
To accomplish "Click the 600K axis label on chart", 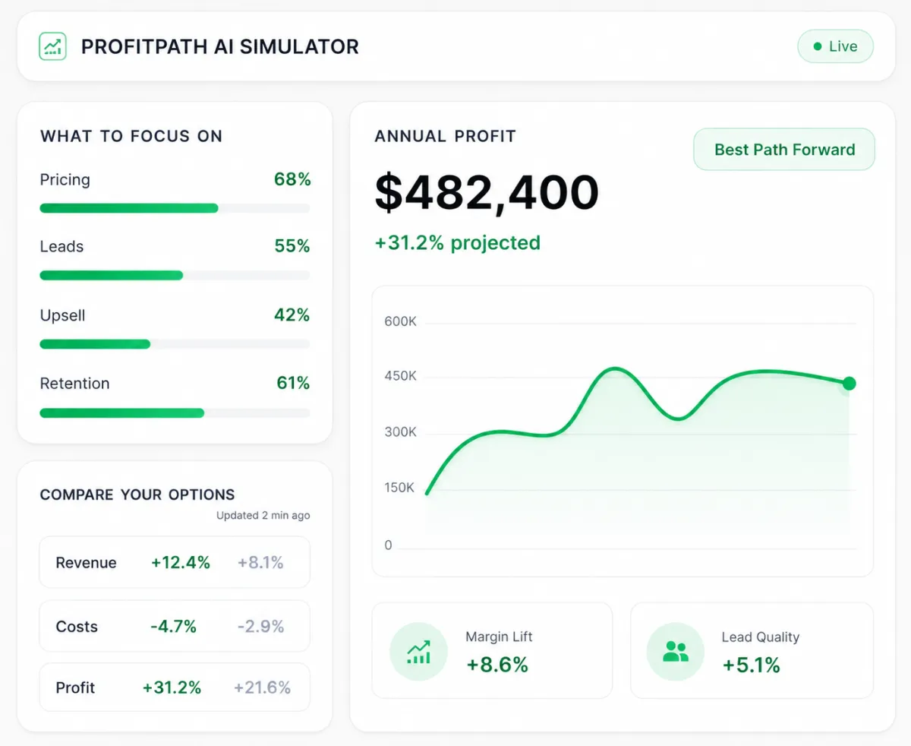I will click(x=401, y=321).
